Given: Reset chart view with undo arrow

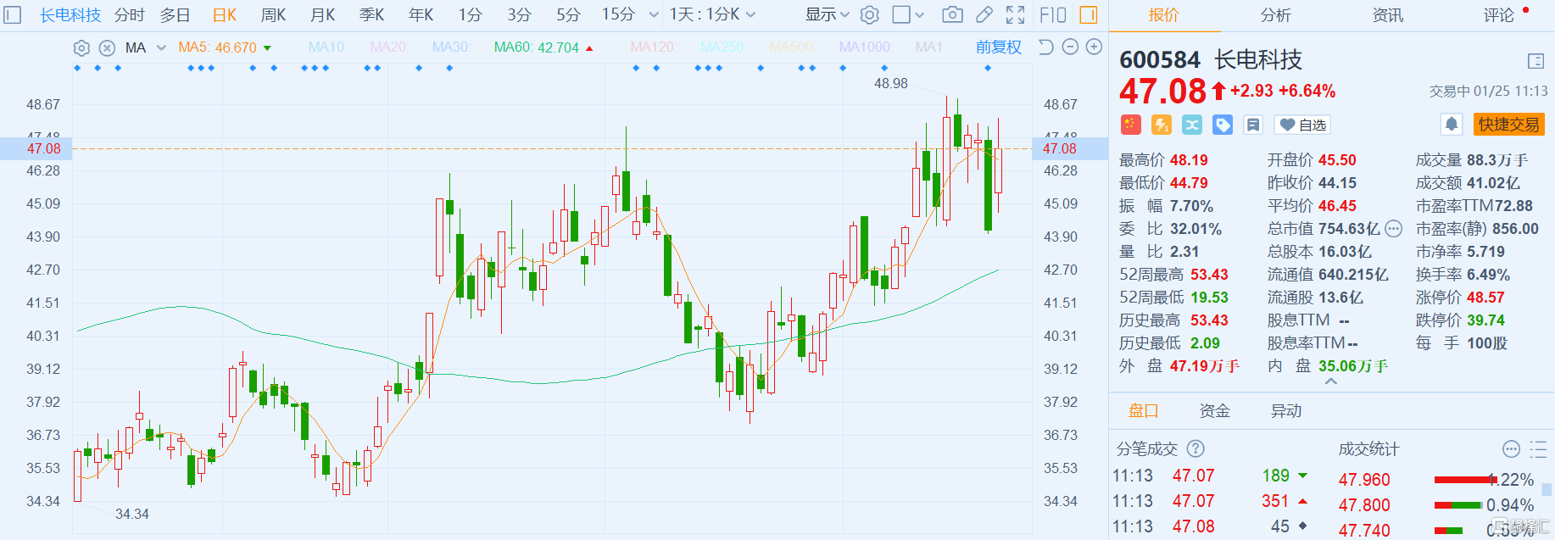Looking at the screenshot, I should click(x=1045, y=47).
